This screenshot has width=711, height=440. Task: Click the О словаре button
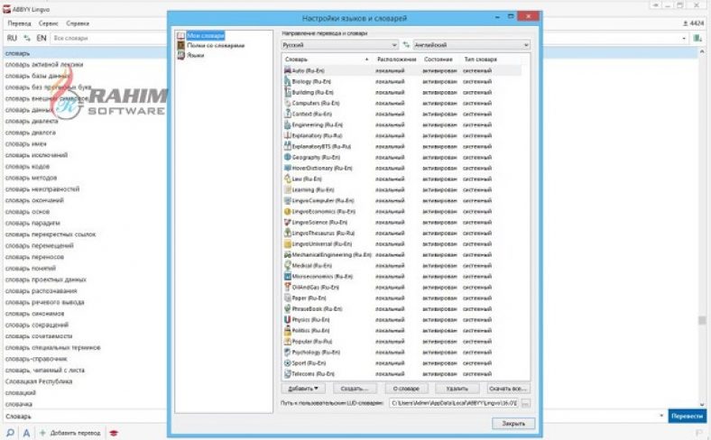point(406,389)
